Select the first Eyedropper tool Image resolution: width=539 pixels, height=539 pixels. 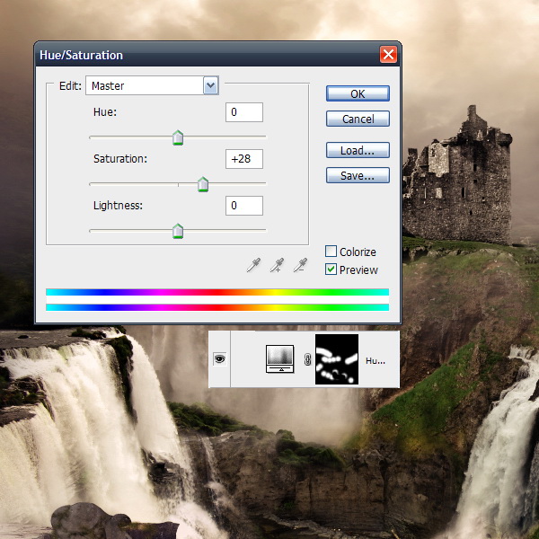tap(255, 265)
